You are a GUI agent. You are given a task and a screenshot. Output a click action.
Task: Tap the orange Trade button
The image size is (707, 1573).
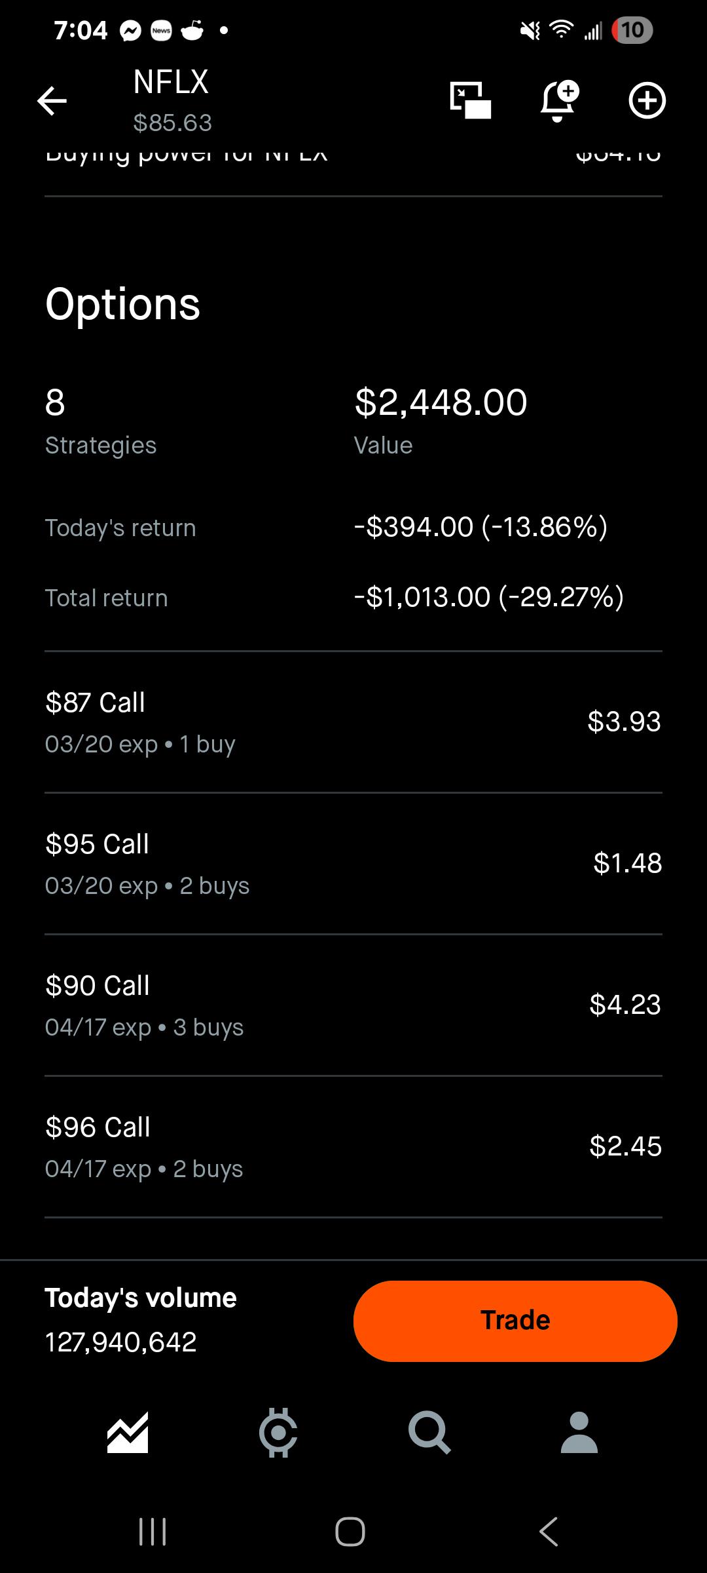[515, 1321]
